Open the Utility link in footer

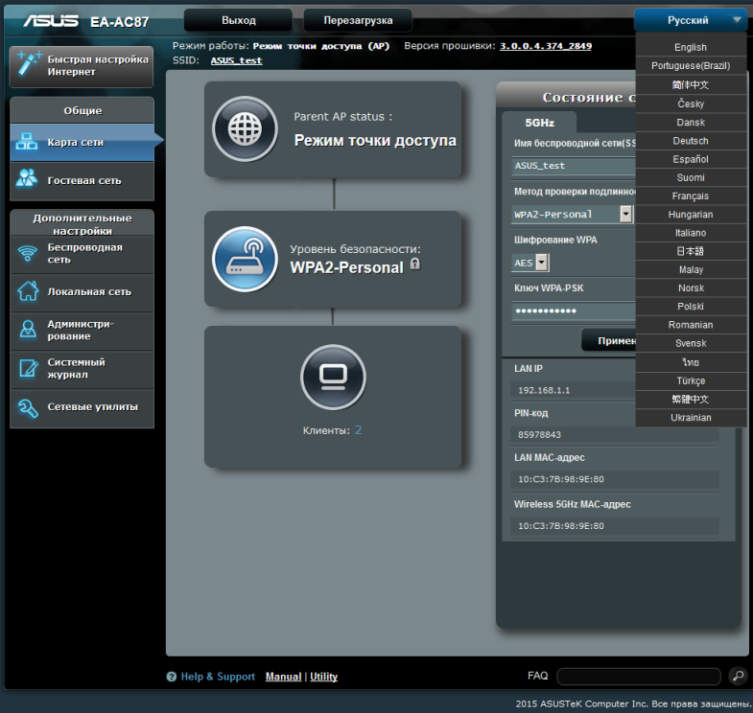click(x=323, y=677)
